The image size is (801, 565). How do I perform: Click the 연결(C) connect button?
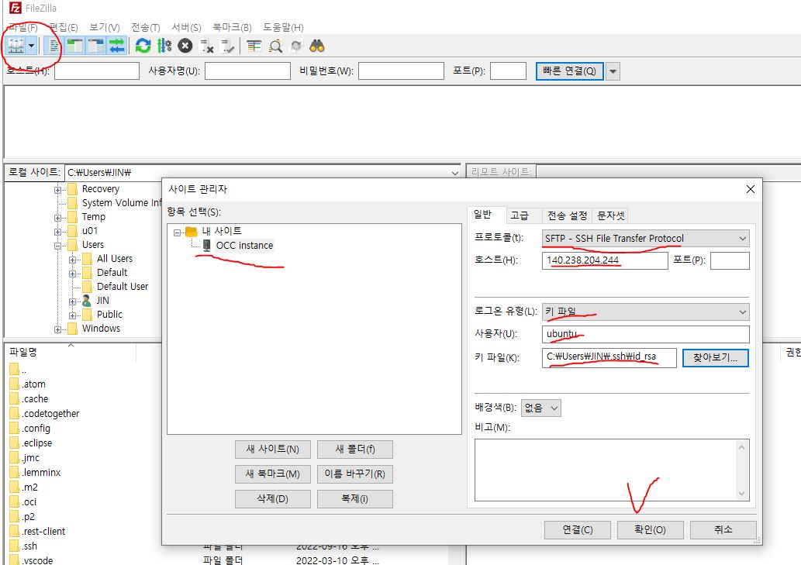pos(577,530)
